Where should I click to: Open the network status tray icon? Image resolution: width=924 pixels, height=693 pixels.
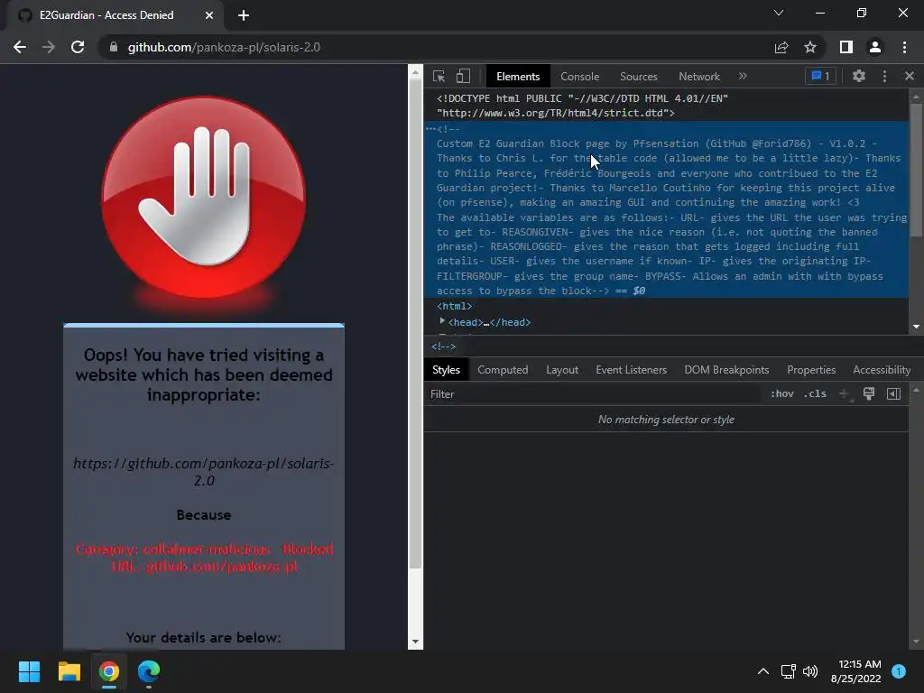click(788, 671)
